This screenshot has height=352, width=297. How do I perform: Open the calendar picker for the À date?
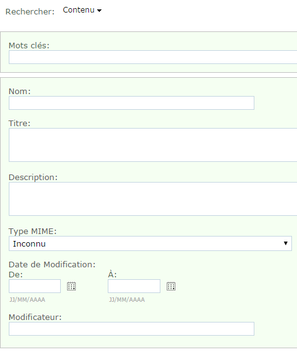click(171, 286)
